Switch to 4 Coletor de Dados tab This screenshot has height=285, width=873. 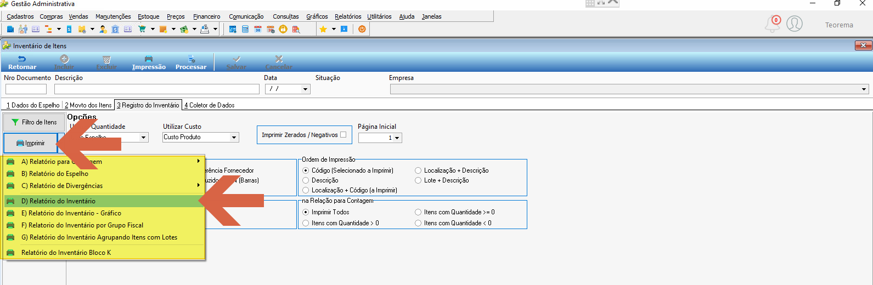tap(210, 105)
